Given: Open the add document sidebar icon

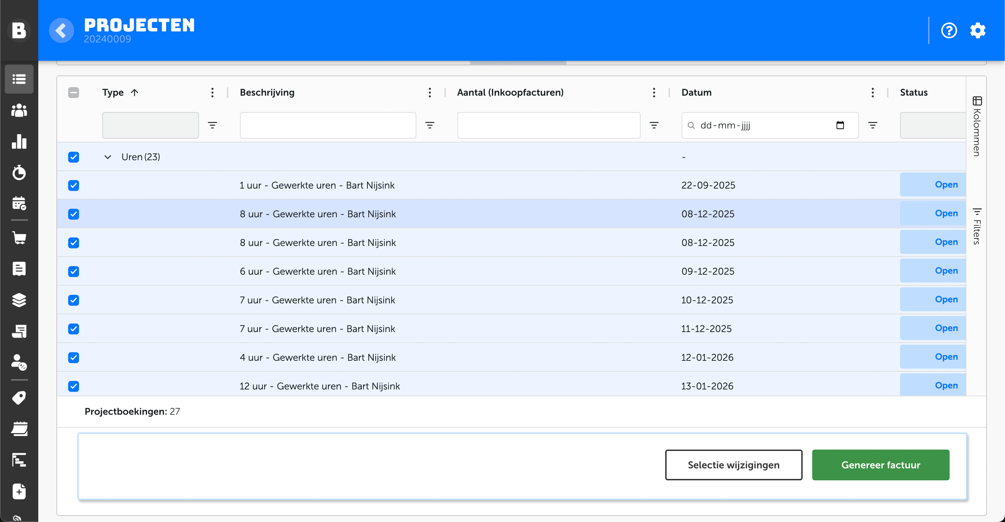Looking at the screenshot, I should (19, 491).
